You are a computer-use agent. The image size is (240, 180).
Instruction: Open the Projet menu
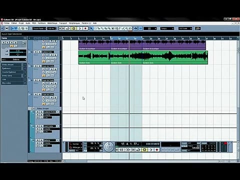coord(21,23)
